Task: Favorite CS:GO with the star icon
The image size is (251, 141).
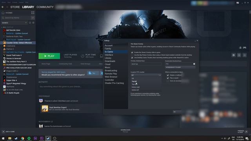Action: point(245,55)
